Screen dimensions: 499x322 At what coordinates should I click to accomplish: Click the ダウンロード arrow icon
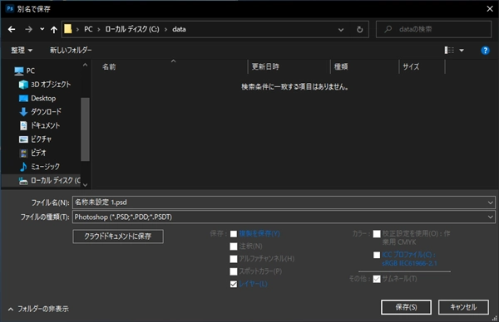(23, 112)
